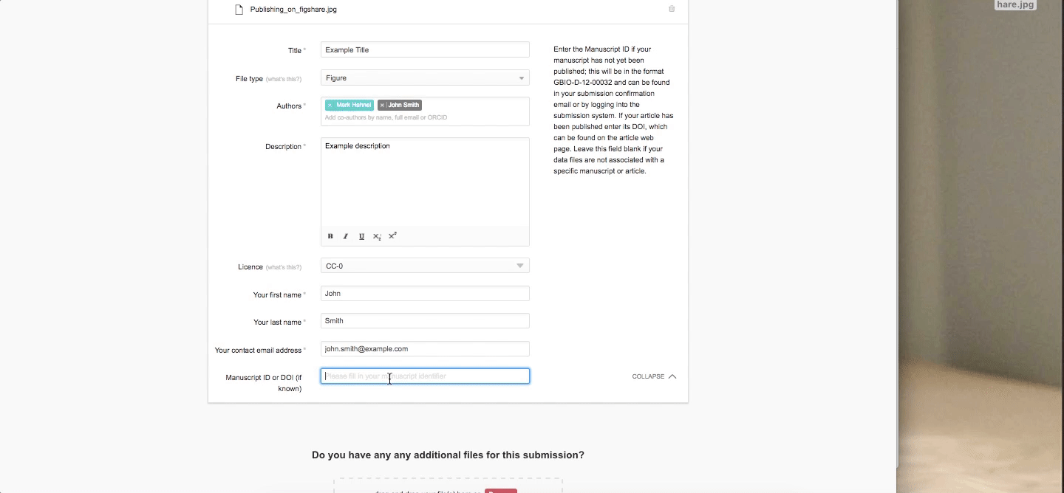Delete the Publishing_on_figshare.jpg file with trash icon

point(672,10)
